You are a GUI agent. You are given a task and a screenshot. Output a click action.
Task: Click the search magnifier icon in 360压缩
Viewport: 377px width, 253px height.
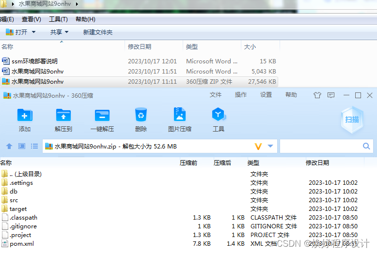pos(366,146)
